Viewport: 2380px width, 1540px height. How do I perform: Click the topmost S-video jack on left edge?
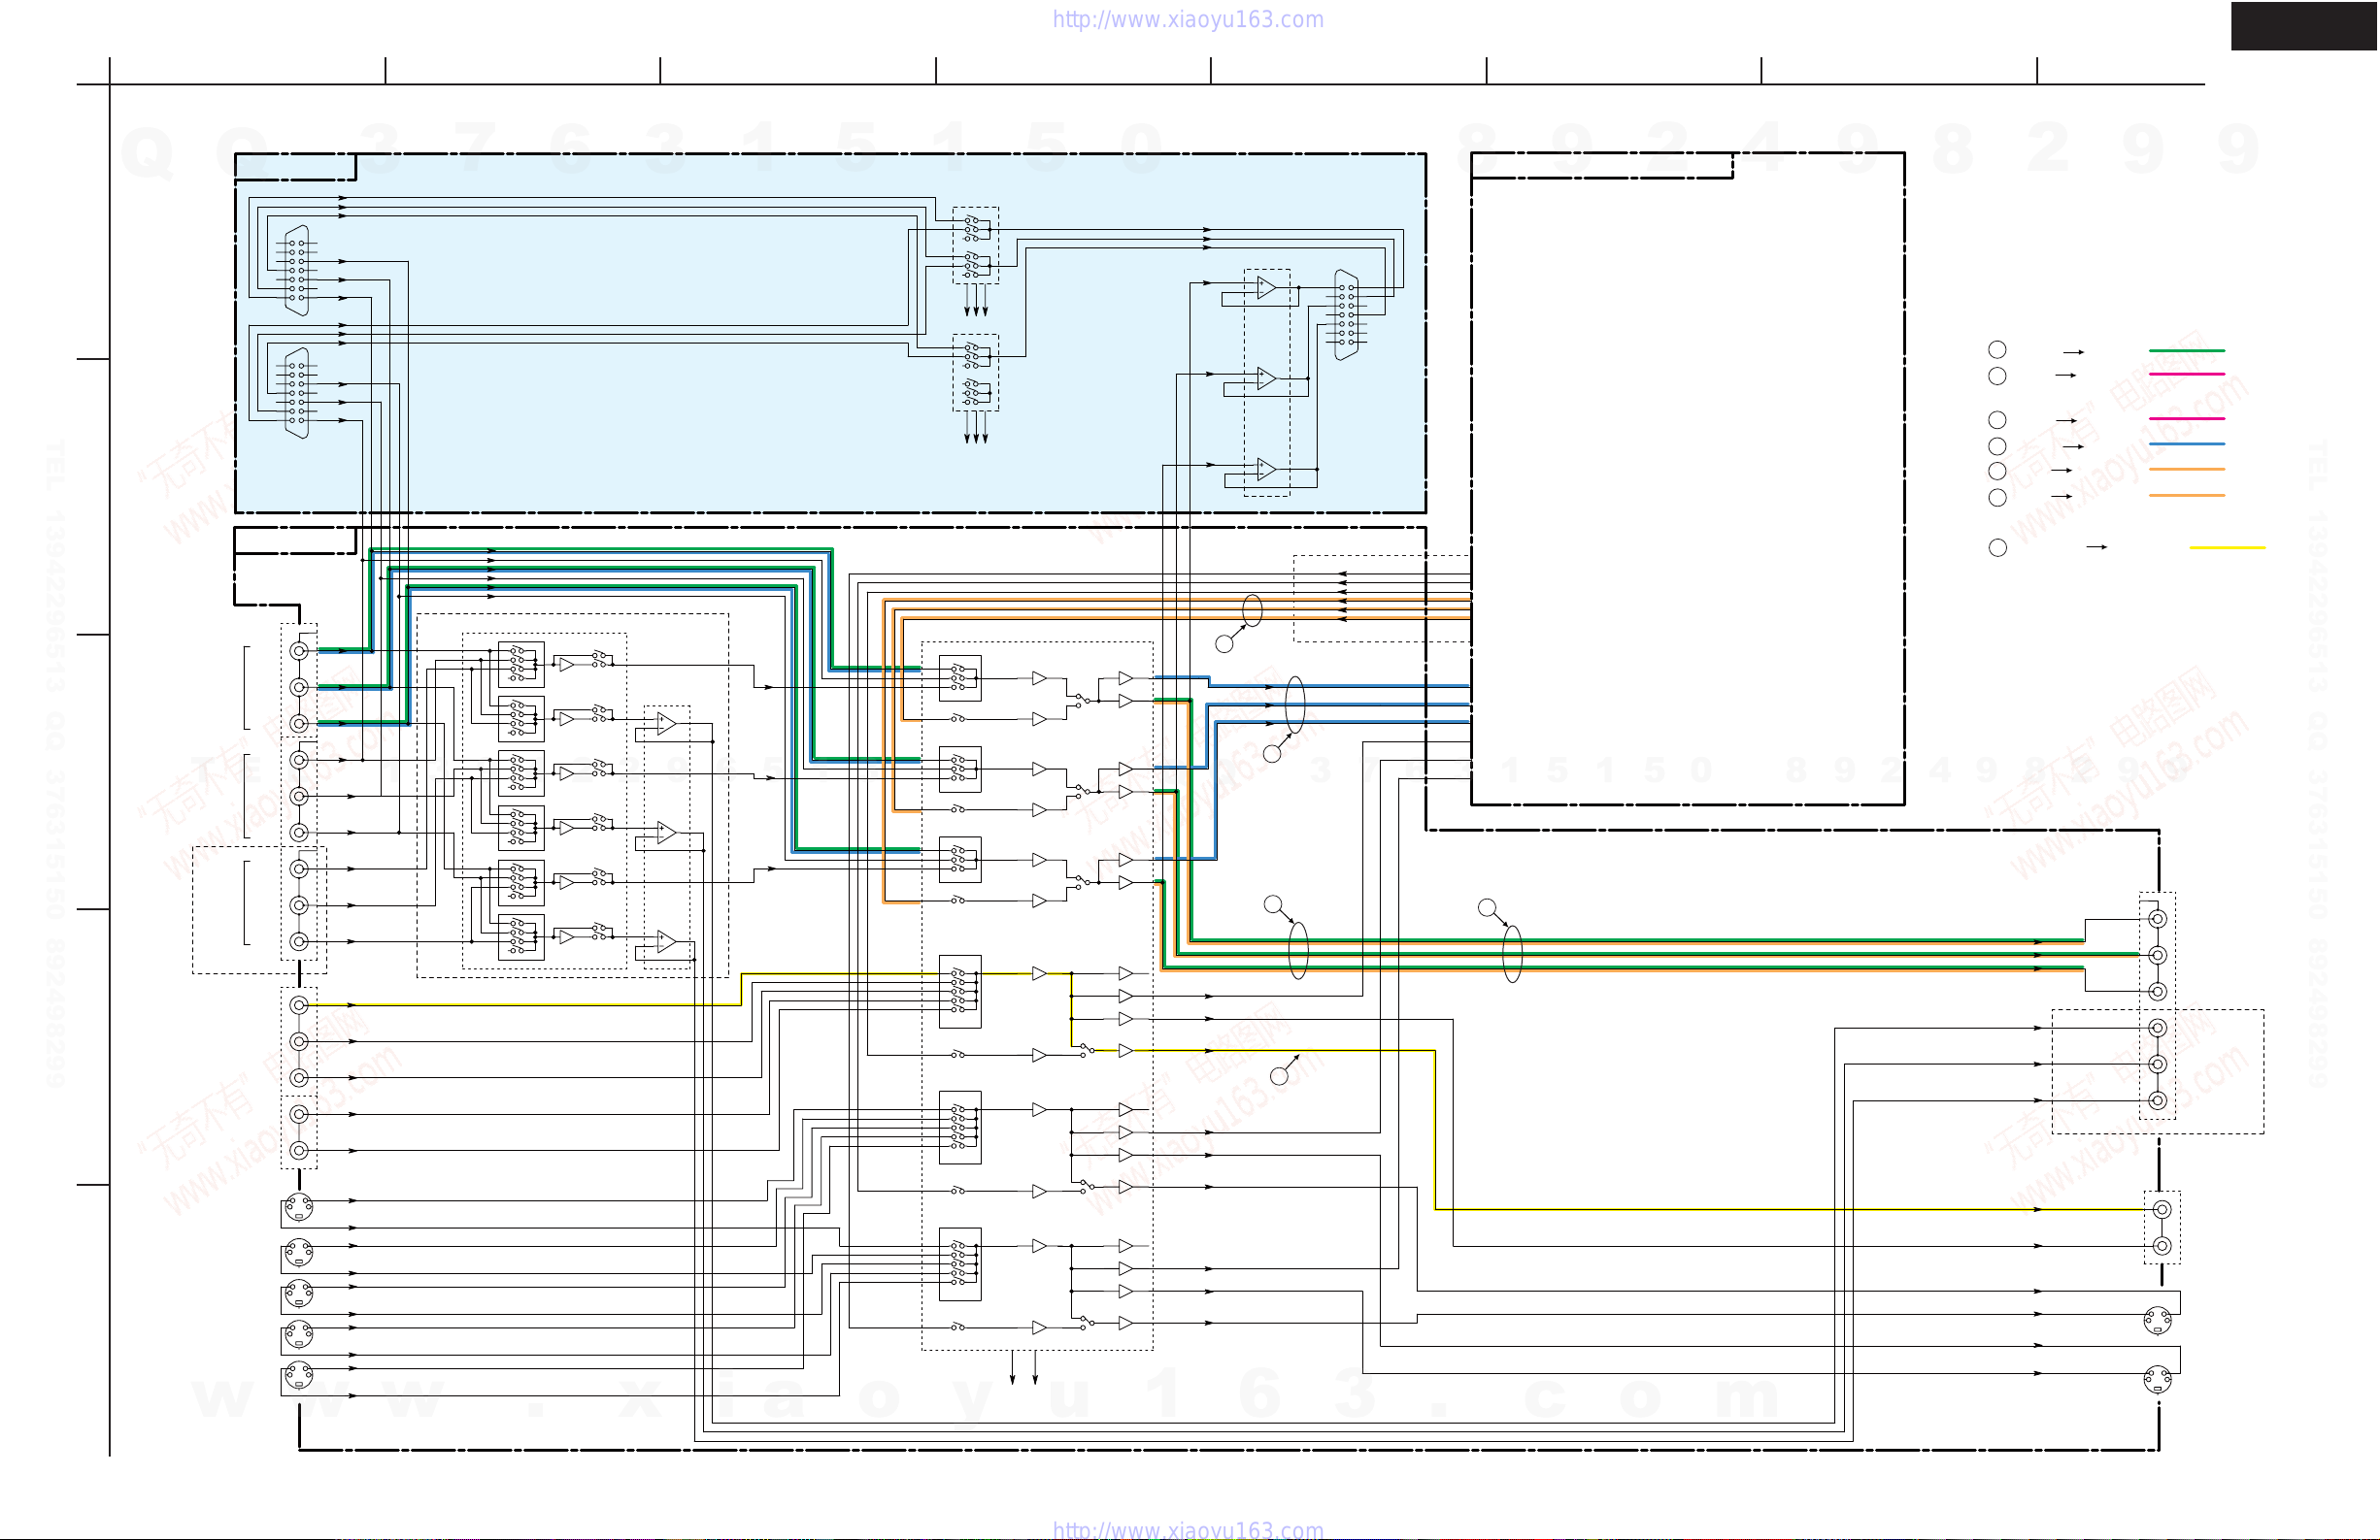(298, 1209)
